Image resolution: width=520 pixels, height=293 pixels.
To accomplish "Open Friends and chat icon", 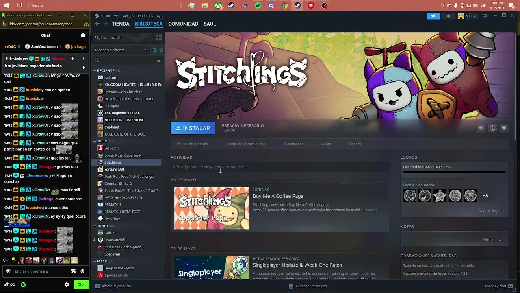I will point(511,286).
